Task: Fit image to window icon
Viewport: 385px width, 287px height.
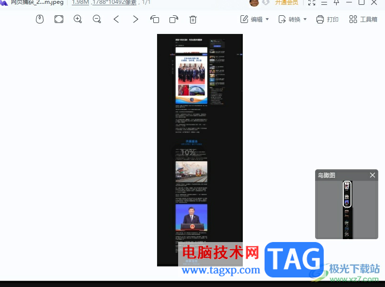Action: tap(59, 19)
